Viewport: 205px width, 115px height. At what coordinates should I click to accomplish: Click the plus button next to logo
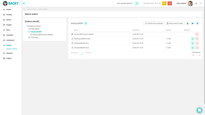click(x=24, y=4)
